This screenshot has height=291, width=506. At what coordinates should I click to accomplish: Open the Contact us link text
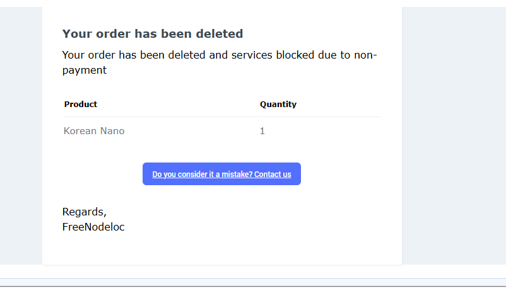[x=273, y=174]
